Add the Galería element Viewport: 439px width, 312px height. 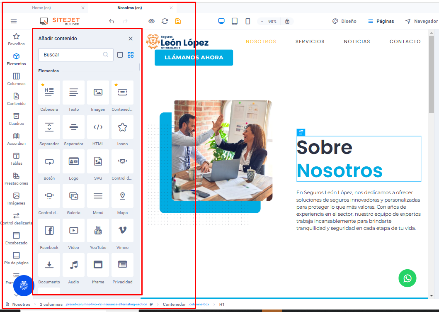click(73, 196)
